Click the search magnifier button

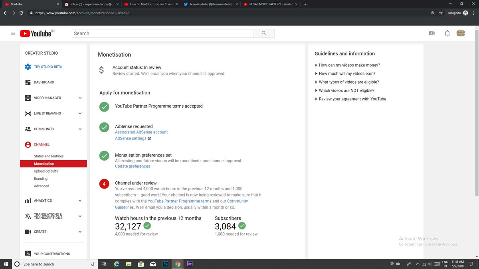point(264,33)
